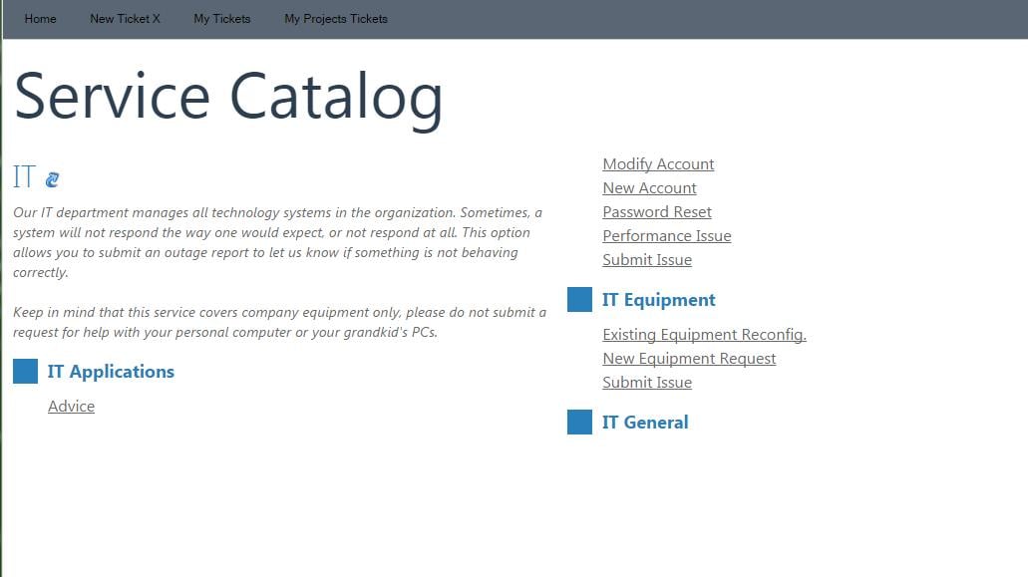Click the Service Catalog page title
This screenshot has width=1028, height=577.
tap(228, 96)
